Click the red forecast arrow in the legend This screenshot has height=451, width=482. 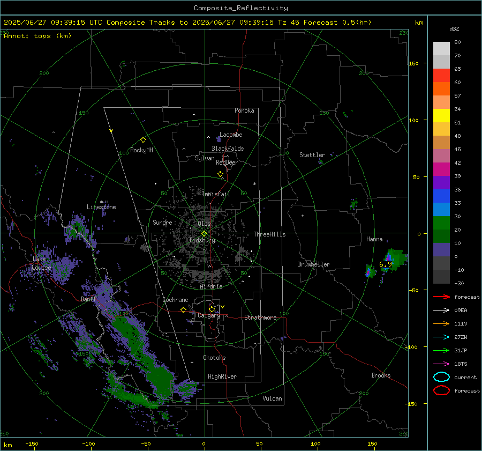(441, 297)
